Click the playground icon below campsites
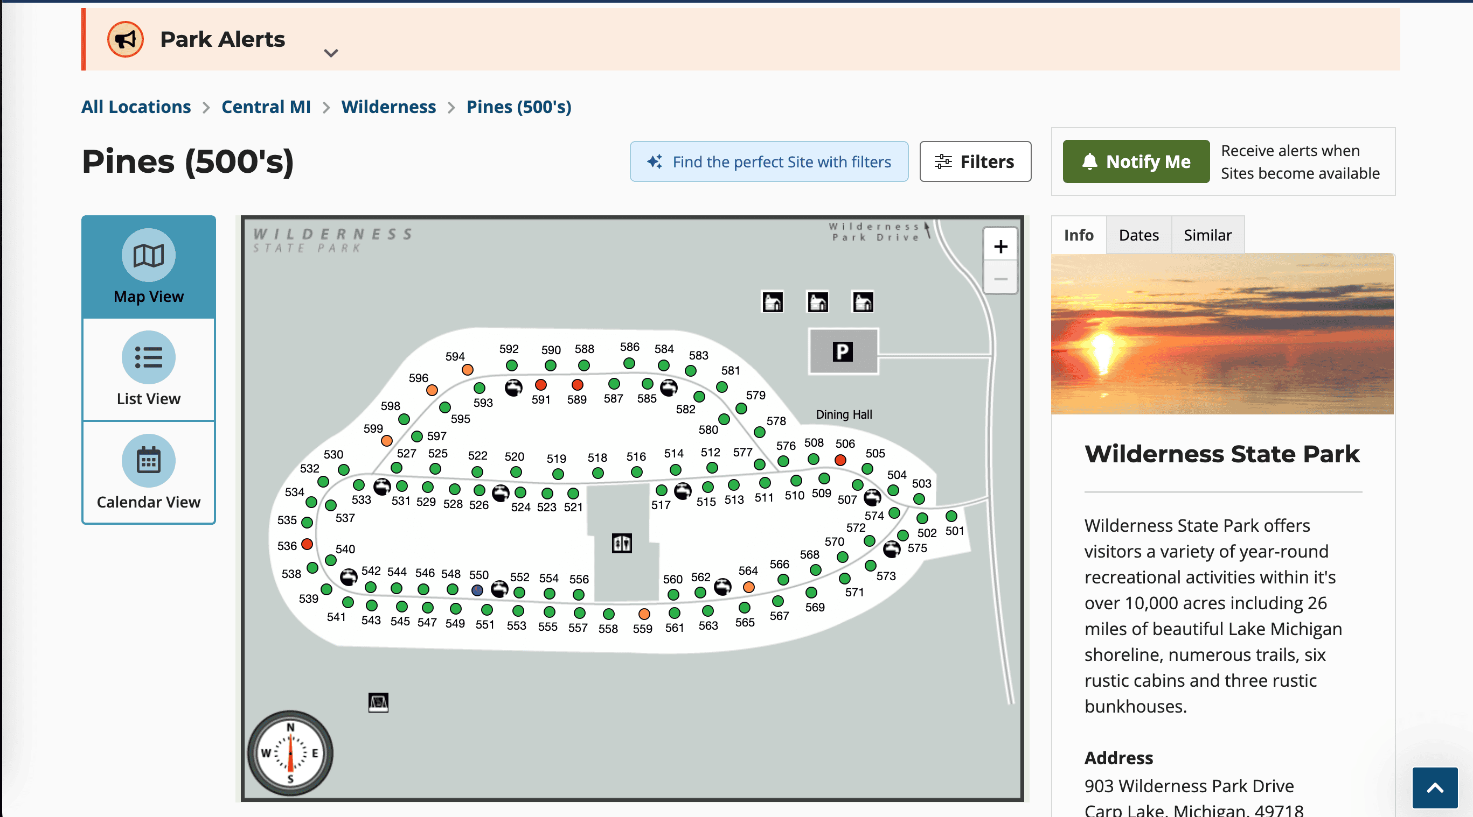 point(378,702)
